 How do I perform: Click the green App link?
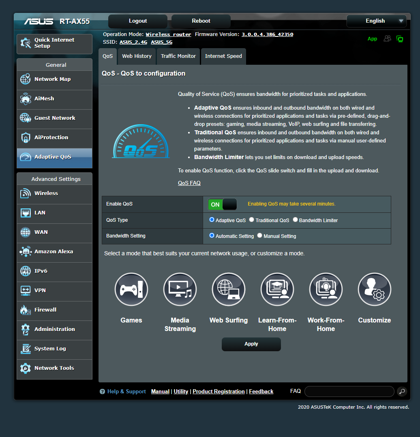[x=372, y=39]
